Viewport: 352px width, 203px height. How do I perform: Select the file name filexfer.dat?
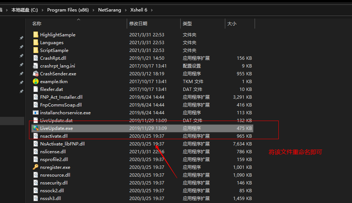pyautogui.click(x=51, y=89)
